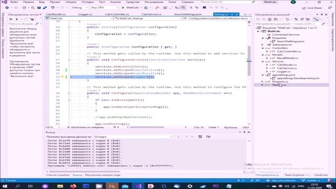Open the Debug configuration dropdown
336x189 pixels.
79,8
